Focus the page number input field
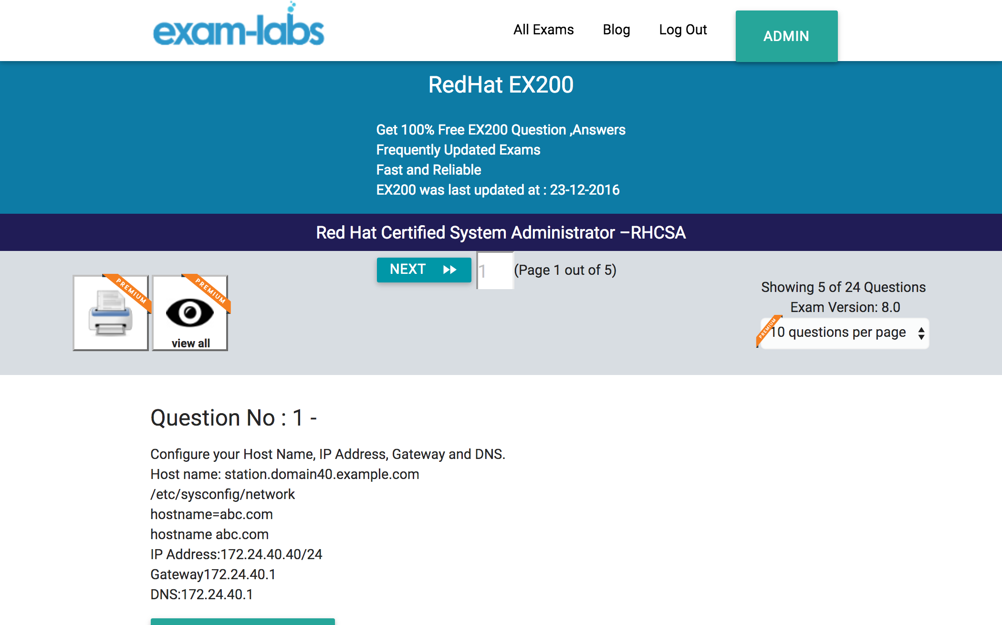1002x625 pixels. [495, 271]
